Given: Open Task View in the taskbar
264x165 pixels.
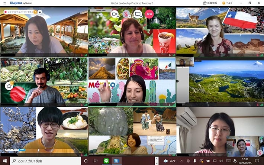Looking at the screenshot, I should click(x=96, y=161).
